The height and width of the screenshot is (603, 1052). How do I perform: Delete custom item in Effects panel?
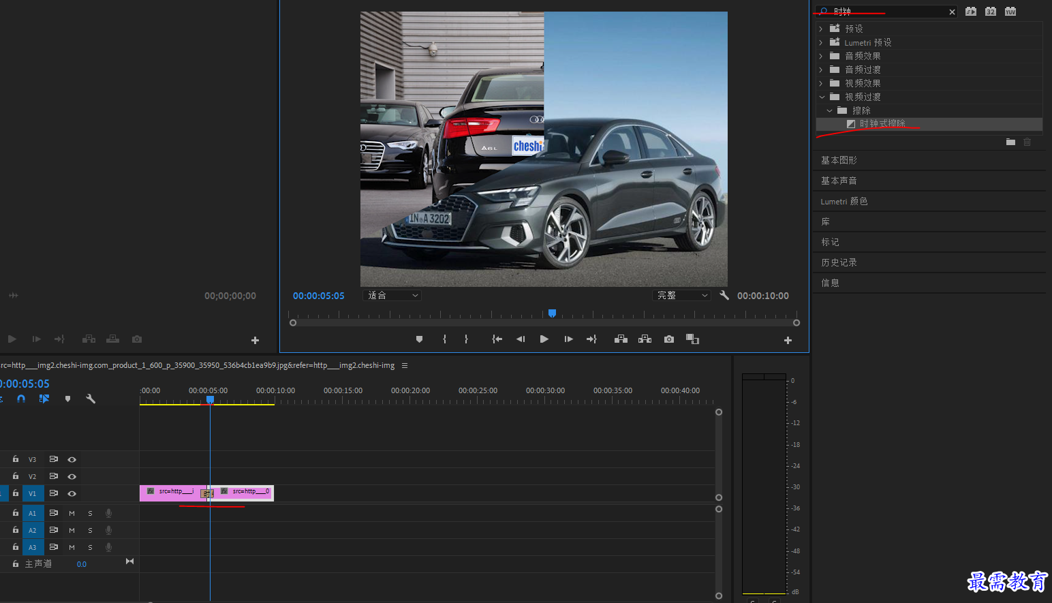tap(1027, 142)
